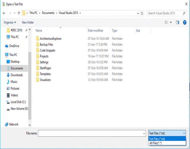190x149 pixels.
Task: Open the view options dropdown arrow
Action: [171, 22]
